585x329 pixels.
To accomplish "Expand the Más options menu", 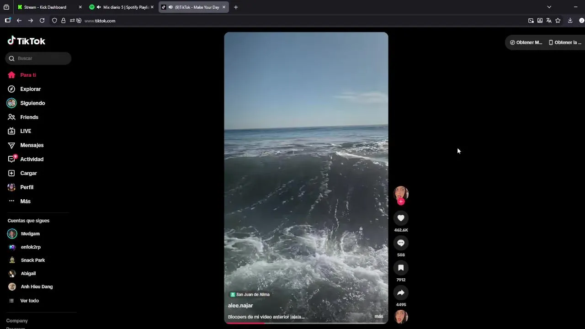I will pyautogui.click(x=19, y=202).
